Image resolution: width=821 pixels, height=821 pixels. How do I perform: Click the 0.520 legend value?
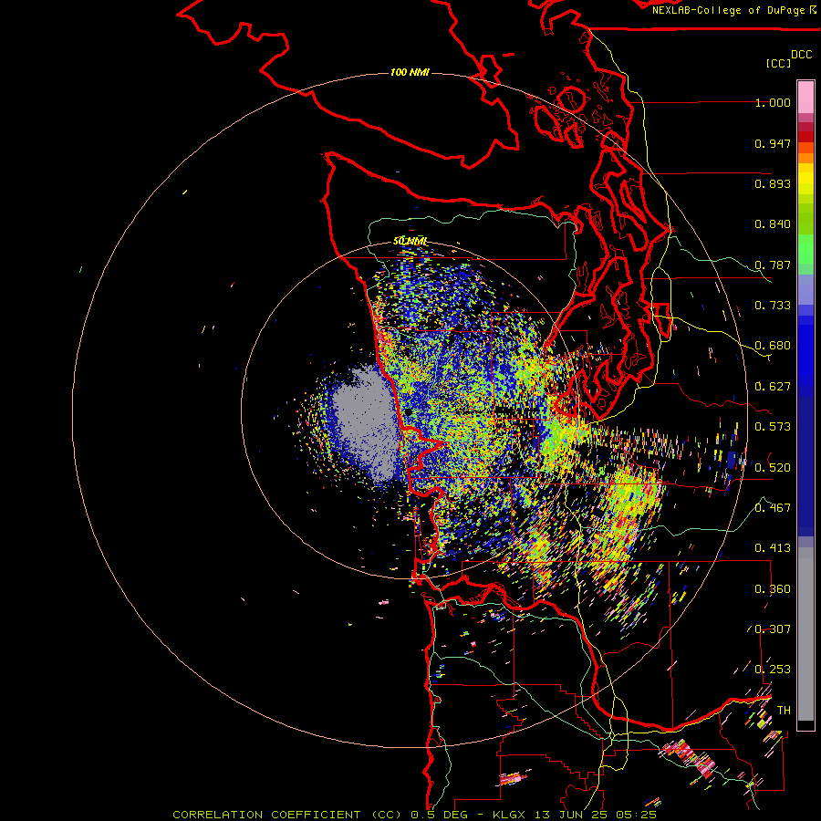pos(773,468)
